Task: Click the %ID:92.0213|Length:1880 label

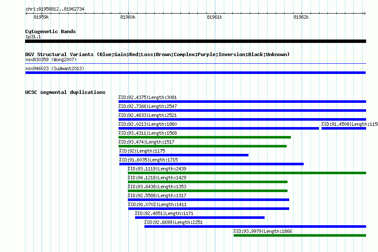Action: click(147, 124)
